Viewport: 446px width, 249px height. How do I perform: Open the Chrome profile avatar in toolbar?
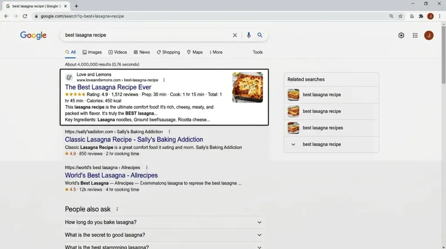430,16
